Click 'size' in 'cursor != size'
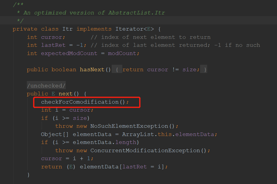 (x=189, y=69)
